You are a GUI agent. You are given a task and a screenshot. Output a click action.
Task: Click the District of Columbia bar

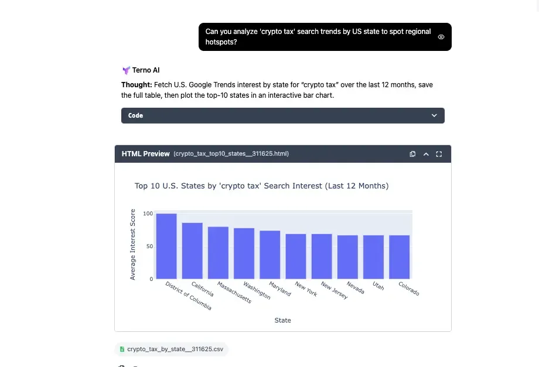click(166, 246)
